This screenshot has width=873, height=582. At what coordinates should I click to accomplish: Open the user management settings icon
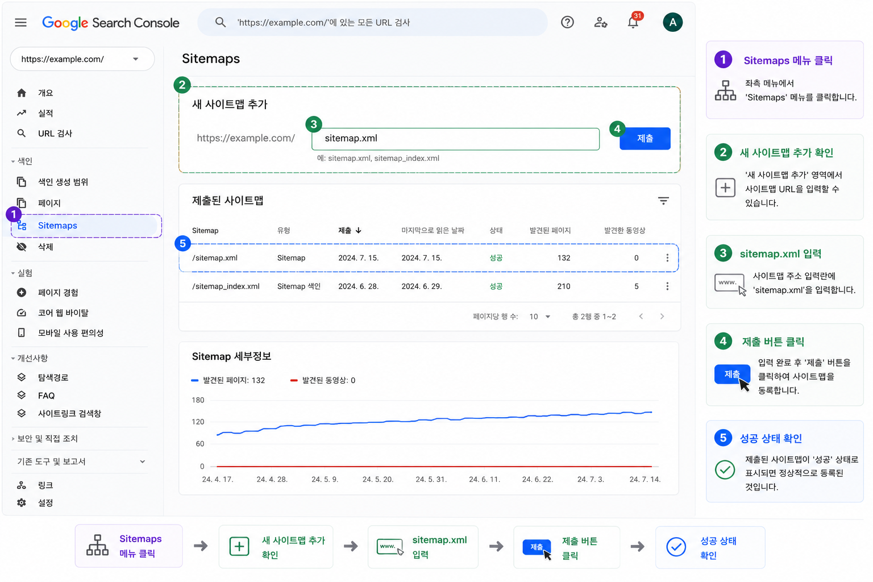click(x=601, y=22)
